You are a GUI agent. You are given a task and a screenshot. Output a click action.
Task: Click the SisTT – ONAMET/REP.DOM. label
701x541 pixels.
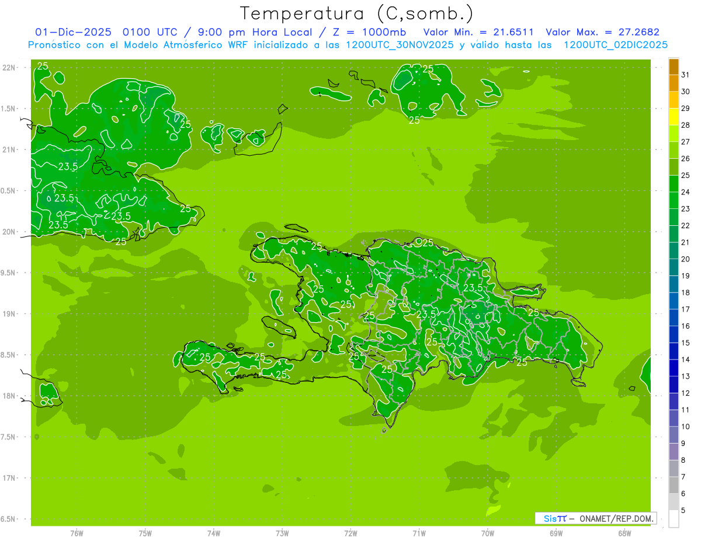595,518
